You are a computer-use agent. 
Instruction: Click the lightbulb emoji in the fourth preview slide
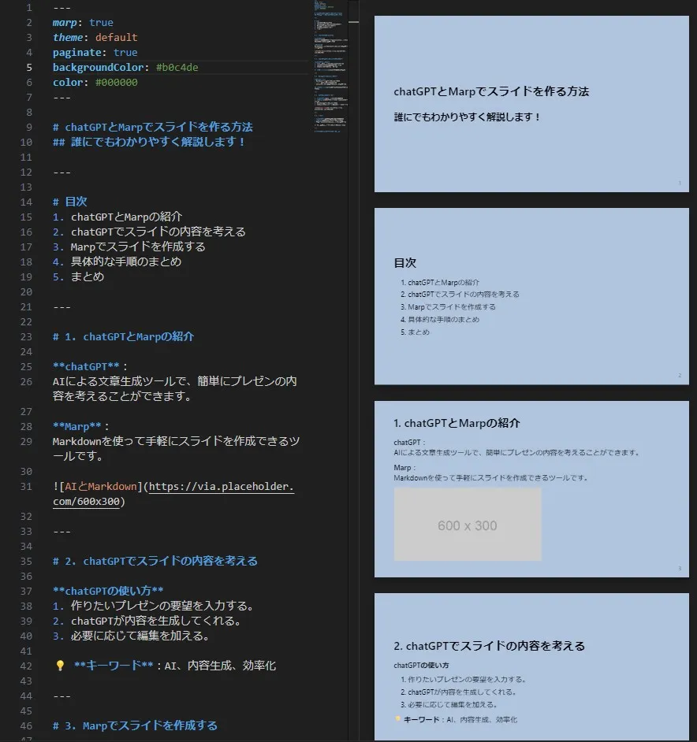click(397, 719)
